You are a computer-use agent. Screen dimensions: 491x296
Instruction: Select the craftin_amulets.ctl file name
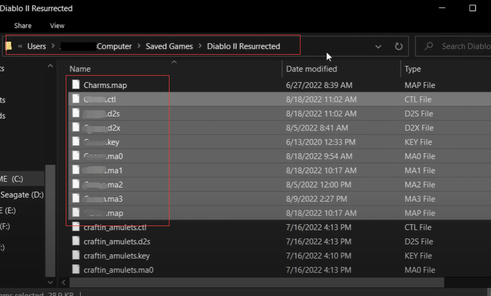point(115,228)
